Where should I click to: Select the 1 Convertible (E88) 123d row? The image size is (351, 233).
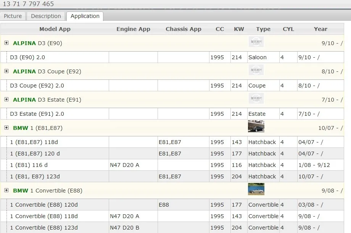pos(172,227)
